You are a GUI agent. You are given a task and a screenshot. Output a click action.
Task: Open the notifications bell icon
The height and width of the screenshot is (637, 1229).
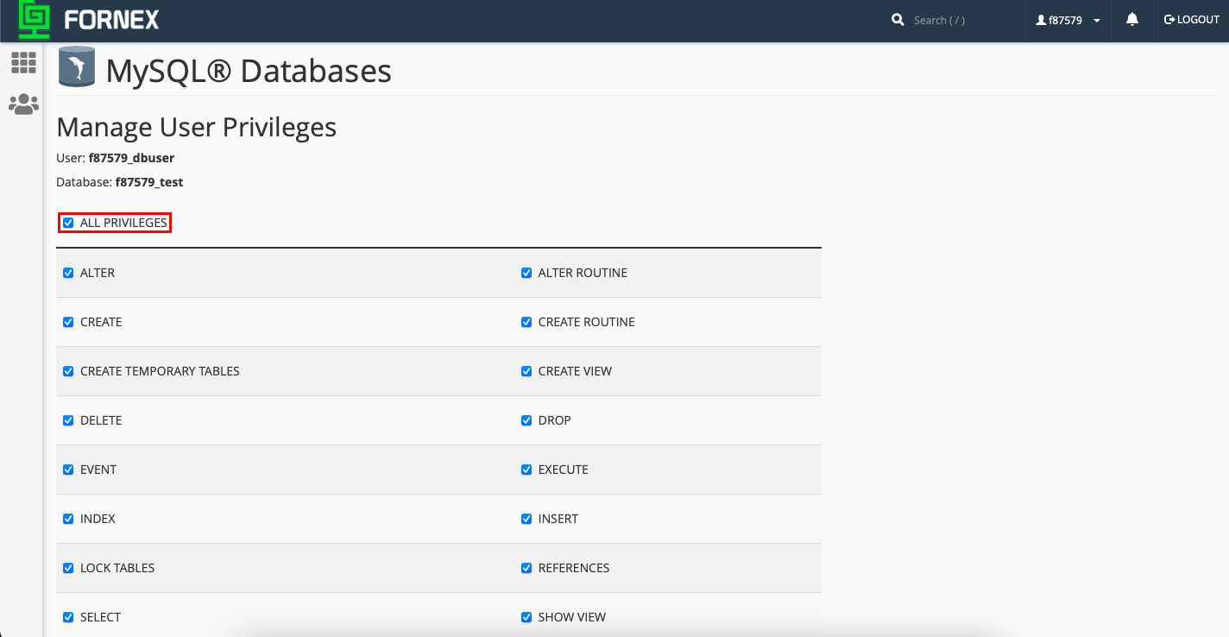pyautogui.click(x=1132, y=19)
